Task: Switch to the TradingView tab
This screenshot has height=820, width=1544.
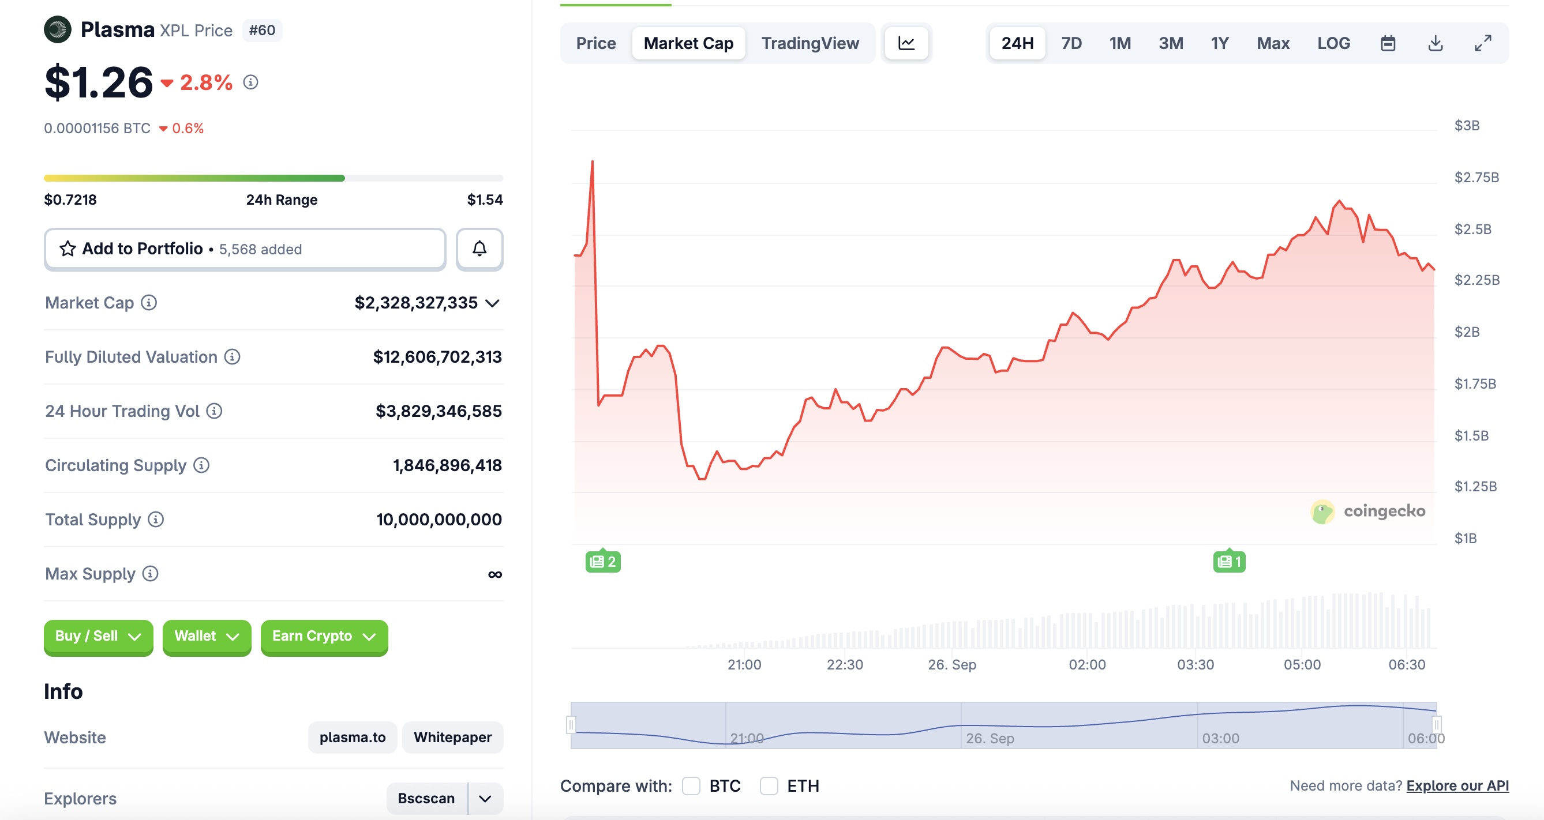Action: click(810, 43)
